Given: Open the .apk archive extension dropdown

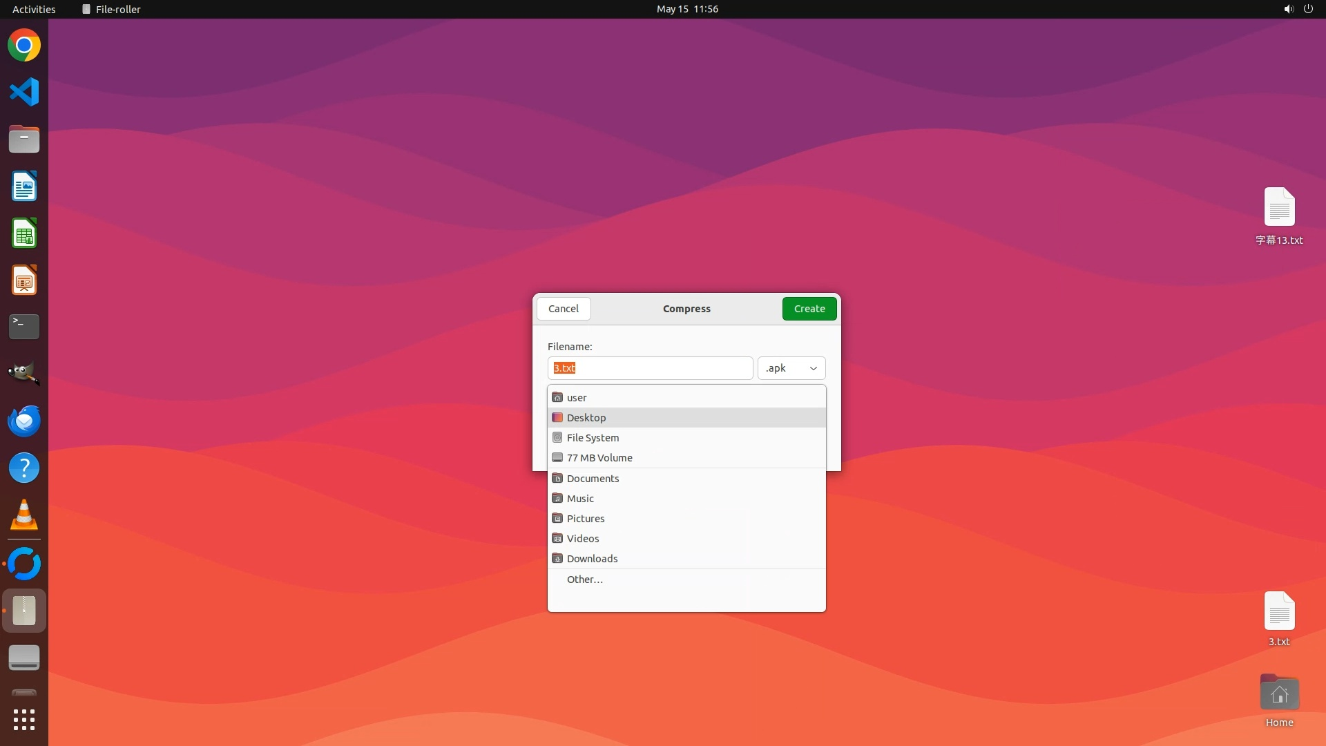Looking at the screenshot, I should 791,368.
